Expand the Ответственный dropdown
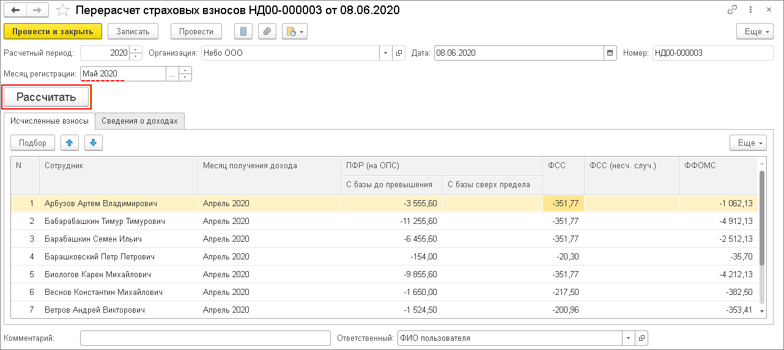The width and height of the screenshot is (784, 350). (x=629, y=338)
